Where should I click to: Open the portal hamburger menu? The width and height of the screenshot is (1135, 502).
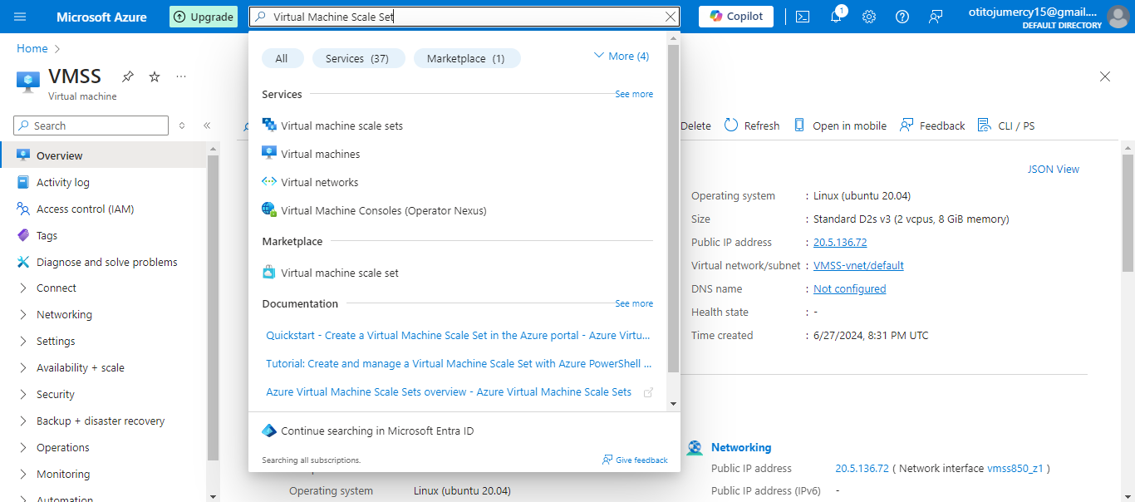(x=20, y=17)
